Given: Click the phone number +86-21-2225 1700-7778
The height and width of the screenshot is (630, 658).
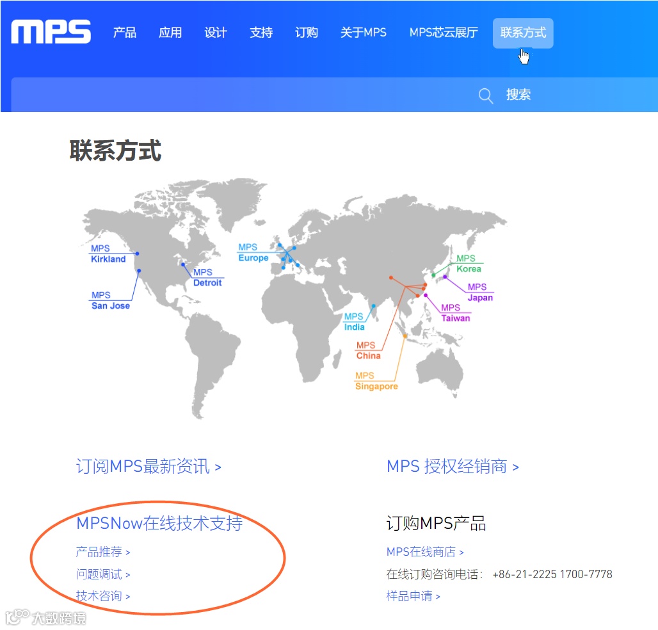Looking at the screenshot, I should [552, 574].
